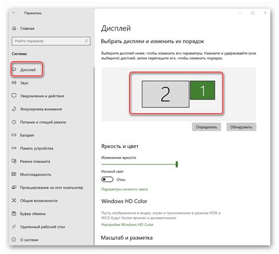Select display 1 green monitor box
Viewport: 279px width, 254px height.
(x=202, y=90)
